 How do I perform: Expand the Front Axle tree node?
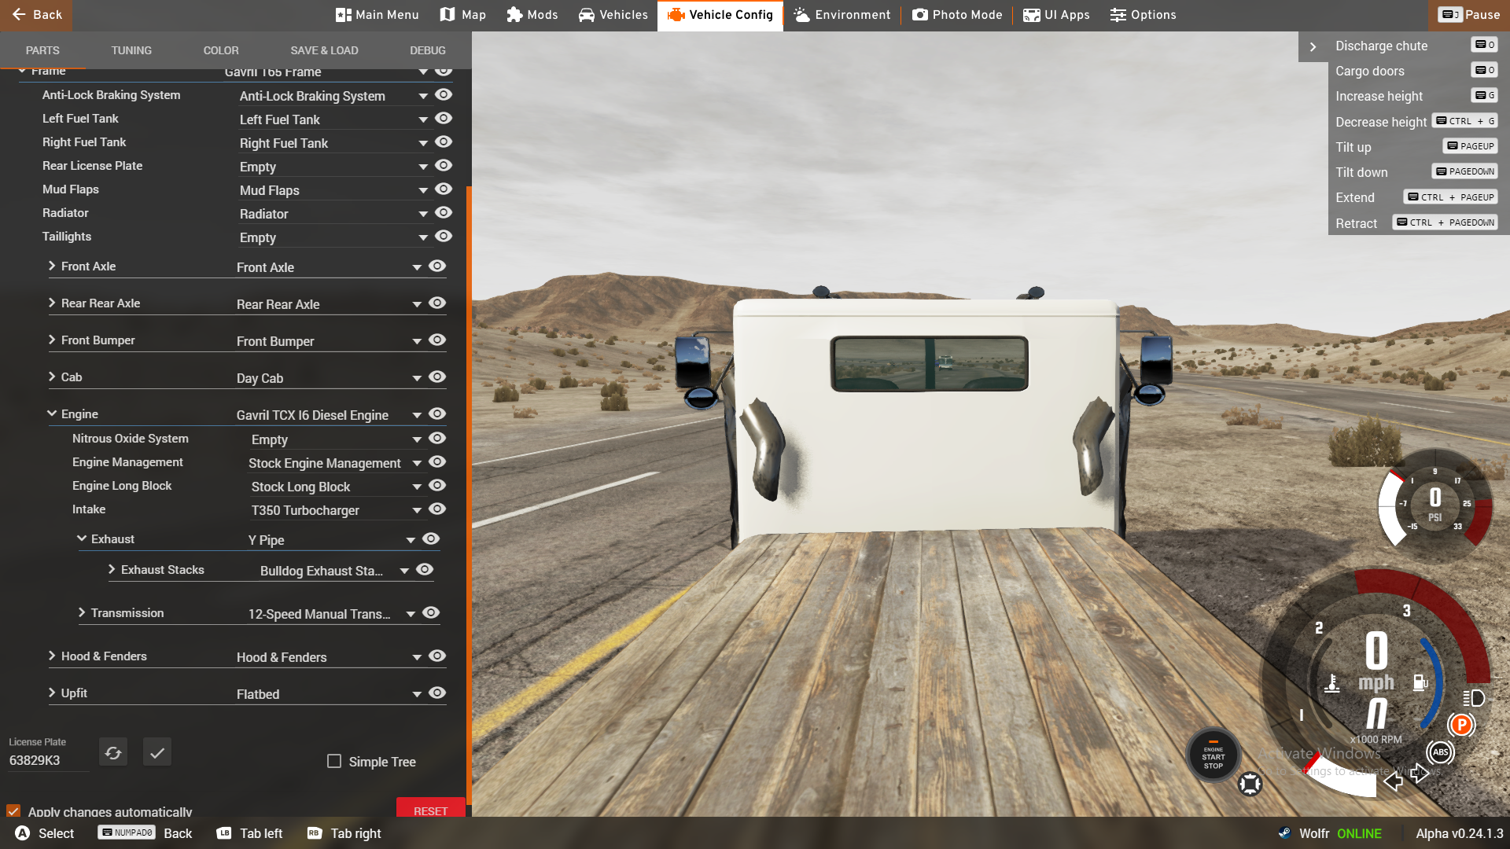(x=52, y=266)
